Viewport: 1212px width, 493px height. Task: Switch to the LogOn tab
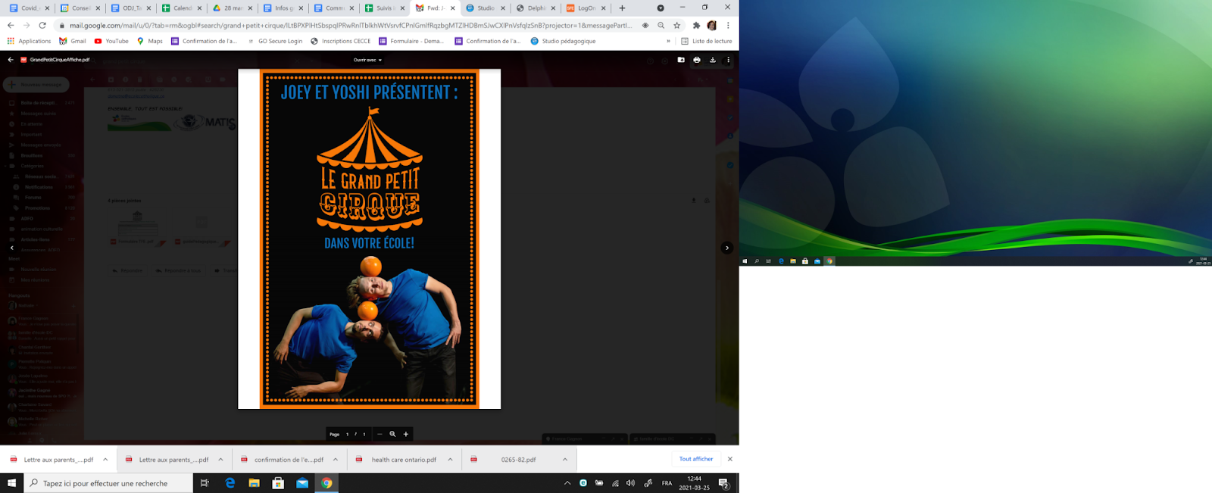[586, 8]
